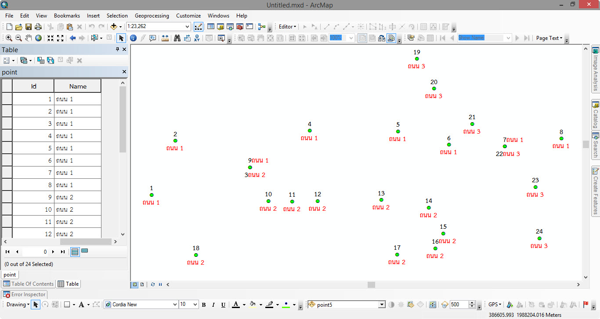Toggle Underline text formatting
Viewport: 600px width, 319px height.
[x=223, y=305]
